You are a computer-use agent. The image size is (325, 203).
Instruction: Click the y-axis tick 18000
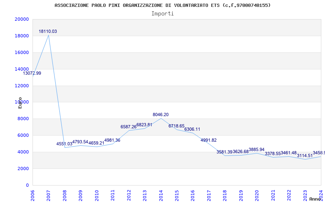pos(22,36)
